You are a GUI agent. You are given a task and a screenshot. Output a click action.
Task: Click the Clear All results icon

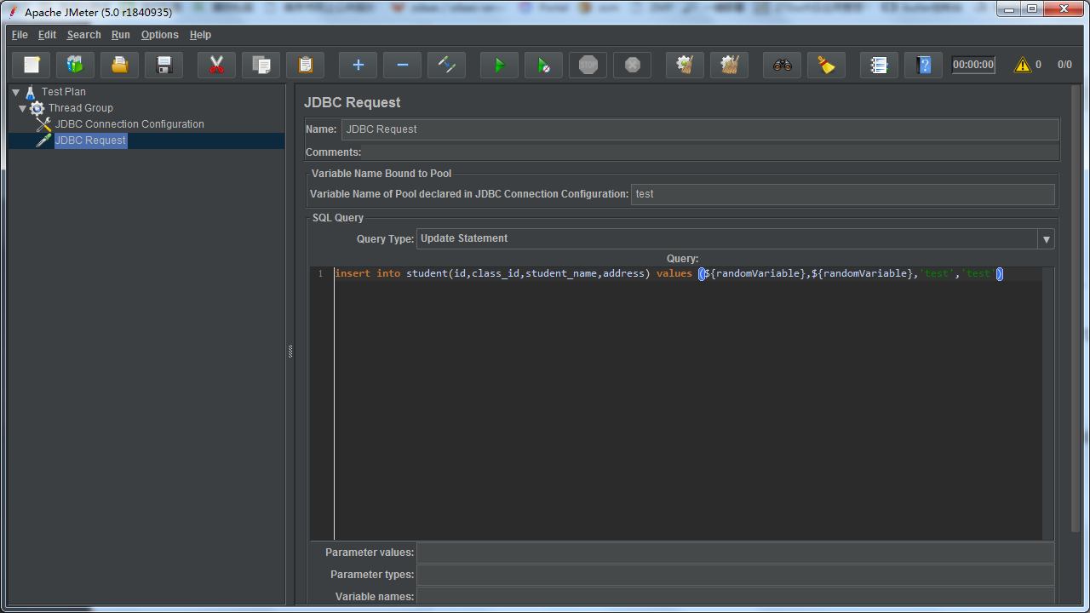[x=730, y=65]
